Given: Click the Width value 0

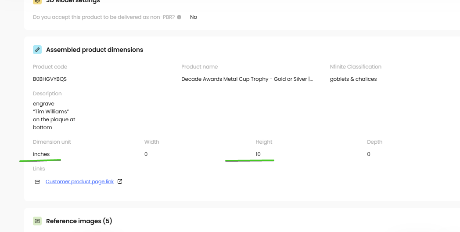Looking at the screenshot, I should [x=146, y=154].
